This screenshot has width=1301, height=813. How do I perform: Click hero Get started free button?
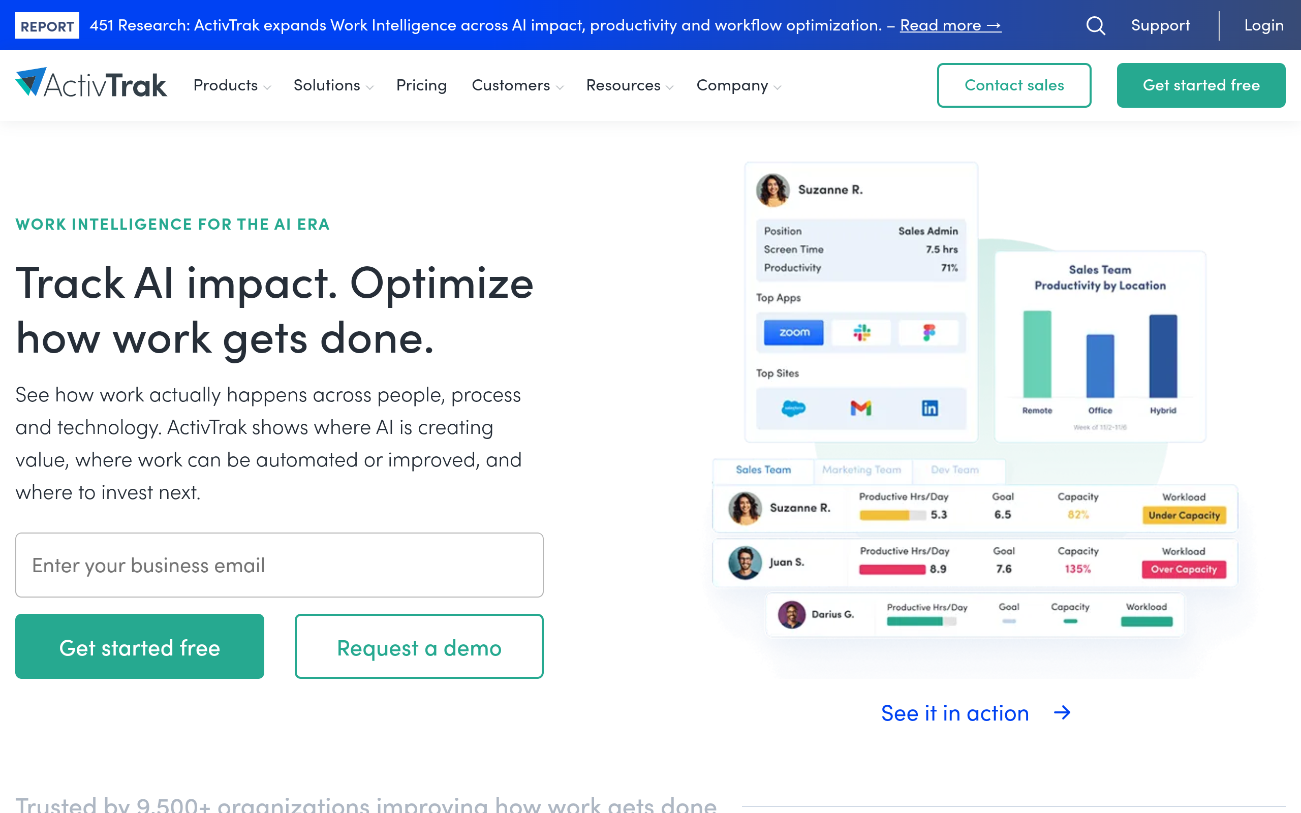(140, 646)
